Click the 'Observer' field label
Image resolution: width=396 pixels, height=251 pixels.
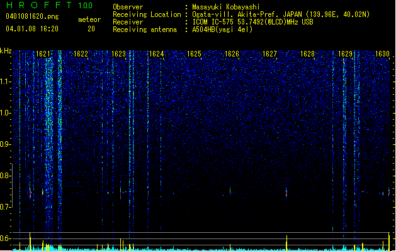click(x=128, y=7)
